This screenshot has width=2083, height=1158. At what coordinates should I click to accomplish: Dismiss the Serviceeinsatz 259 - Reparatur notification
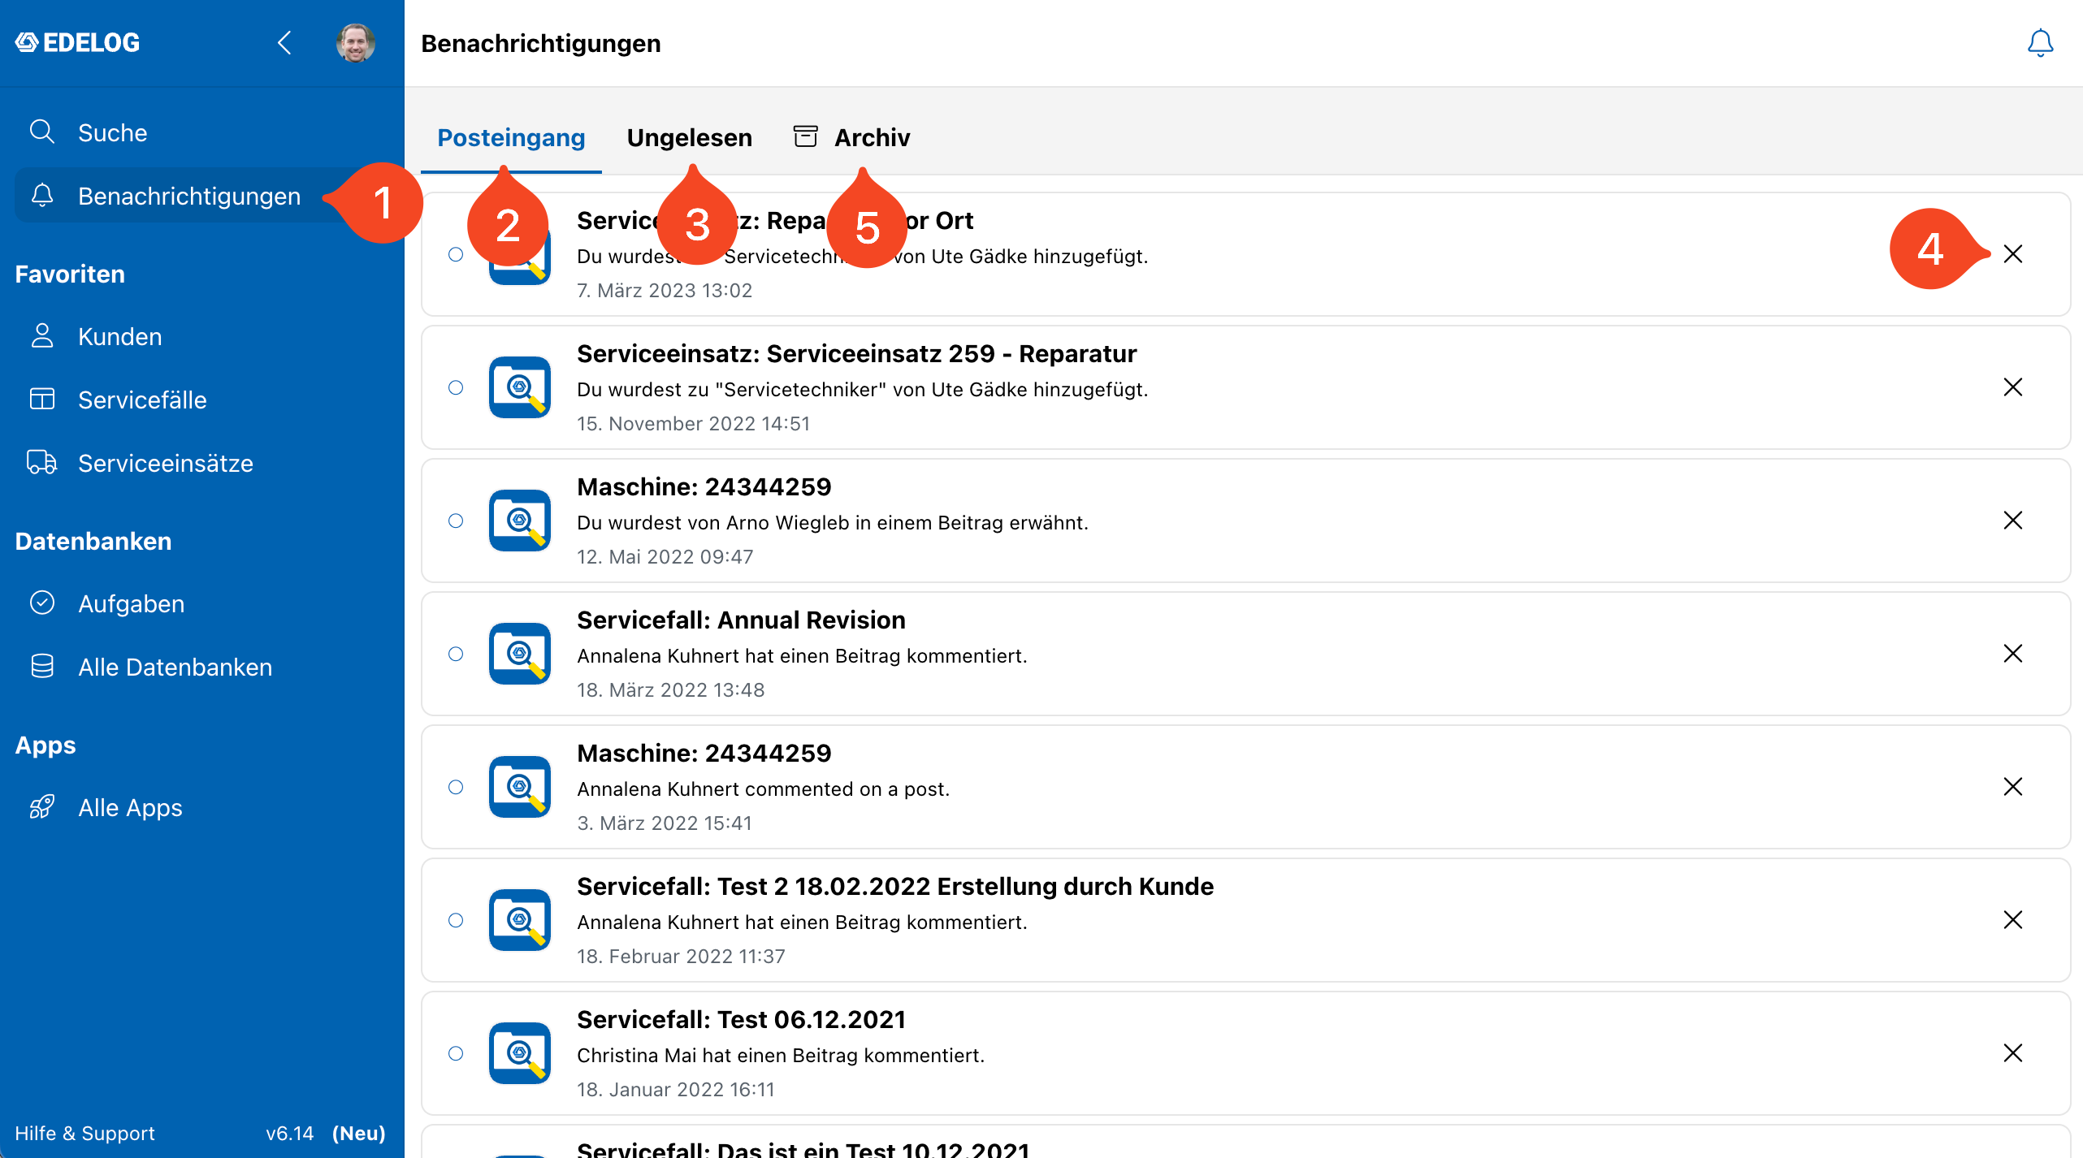tap(2013, 387)
